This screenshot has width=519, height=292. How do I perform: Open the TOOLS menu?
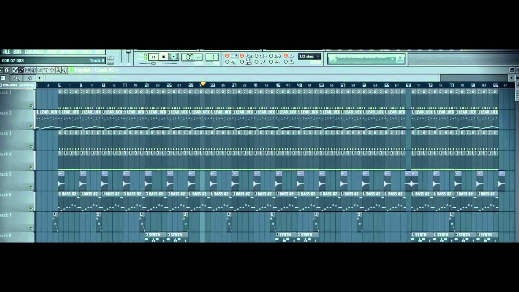[86, 52]
